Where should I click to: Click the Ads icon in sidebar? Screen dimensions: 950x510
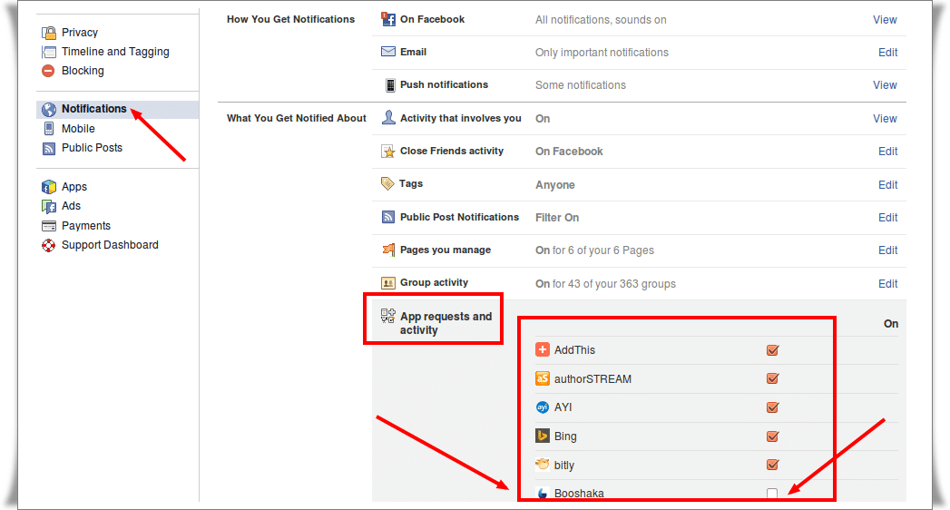(x=48, y=206)
